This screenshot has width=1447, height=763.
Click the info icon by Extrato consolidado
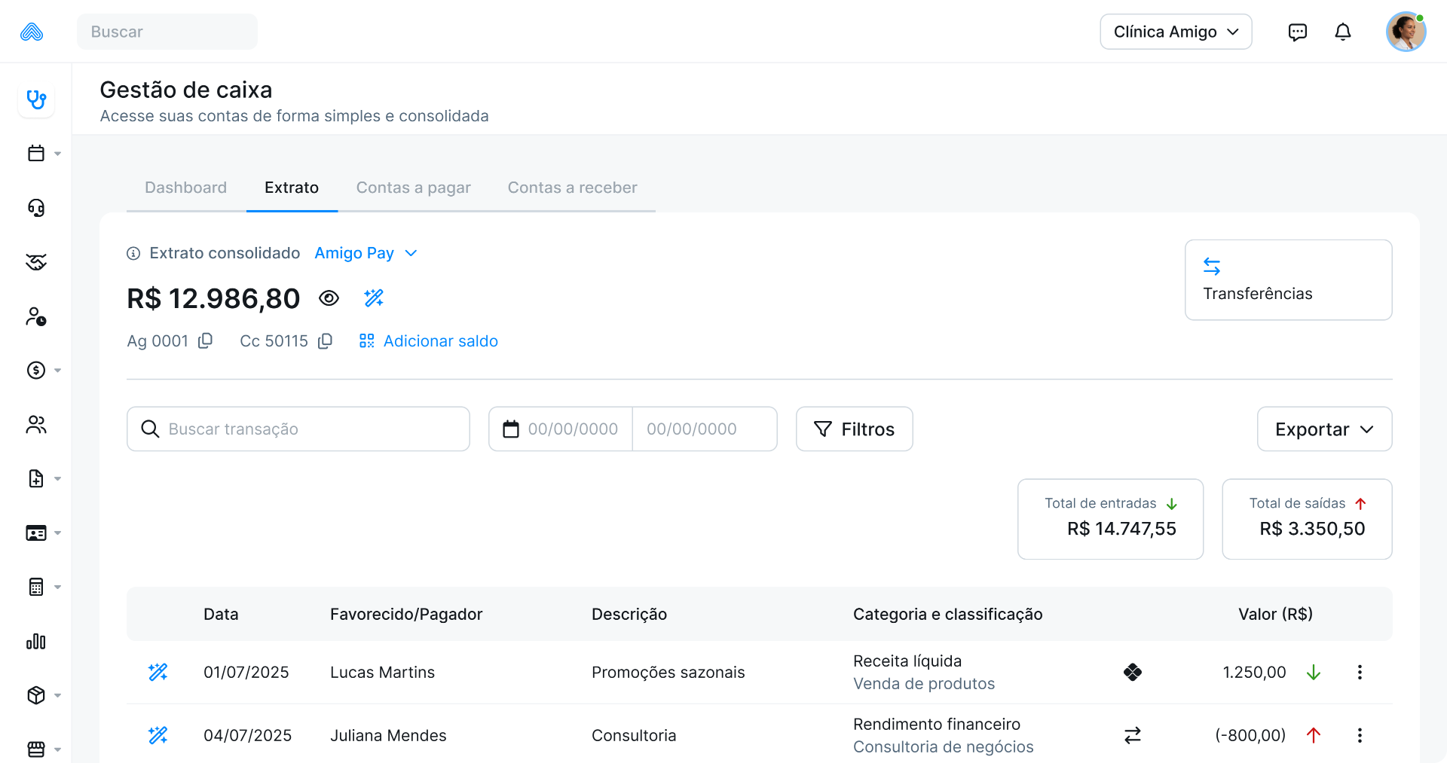pos(133,253)
